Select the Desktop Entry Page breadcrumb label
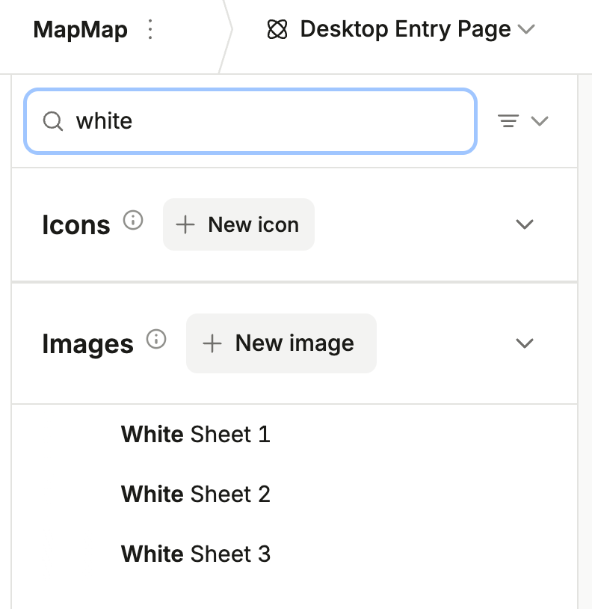This screenshot has width=592, height=609. 405,30
